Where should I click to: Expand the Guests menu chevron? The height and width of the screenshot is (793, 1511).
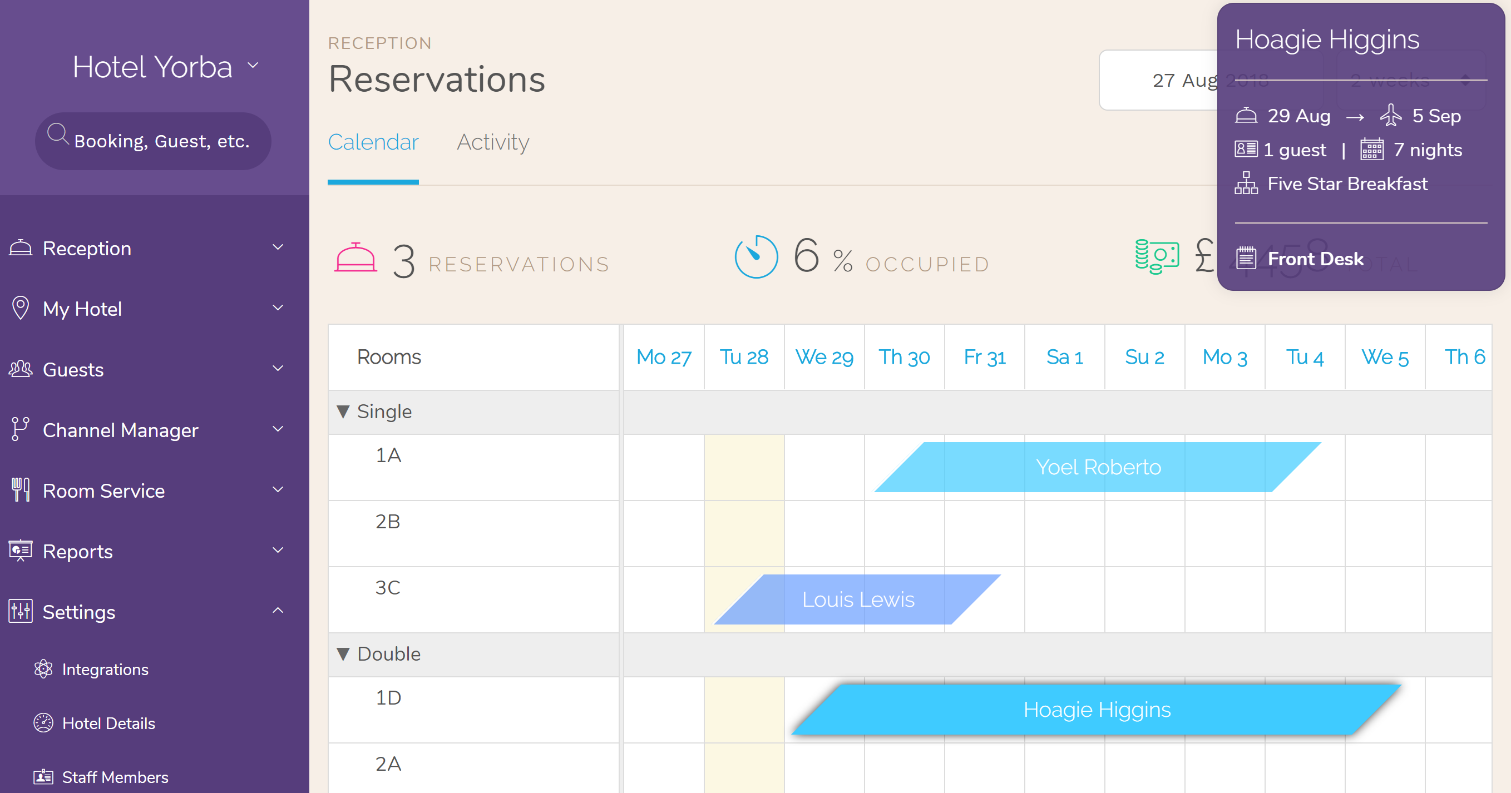(x=278, y=368)
